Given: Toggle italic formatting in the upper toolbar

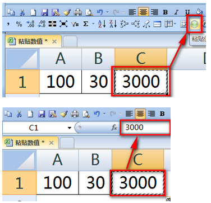Looking at the screenshot, I should pyautogui.click(x=176, y=12).
